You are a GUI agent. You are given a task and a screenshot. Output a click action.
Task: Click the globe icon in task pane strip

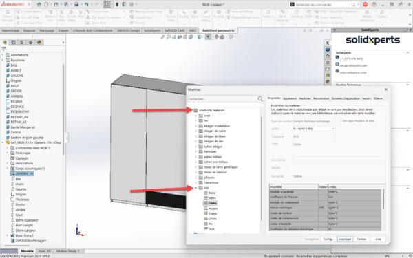(328, 50)
